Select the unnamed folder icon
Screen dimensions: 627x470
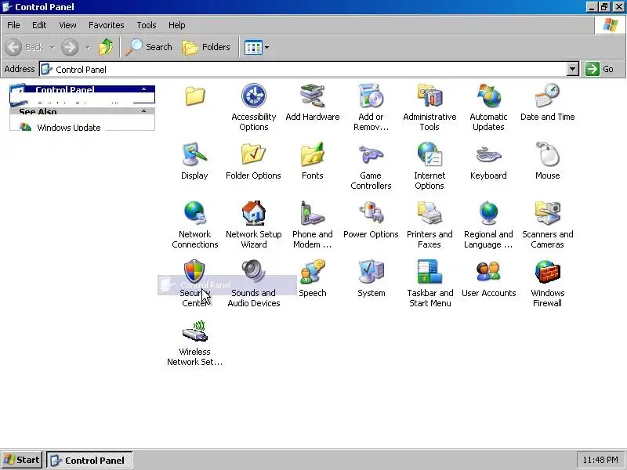(194, 96)
